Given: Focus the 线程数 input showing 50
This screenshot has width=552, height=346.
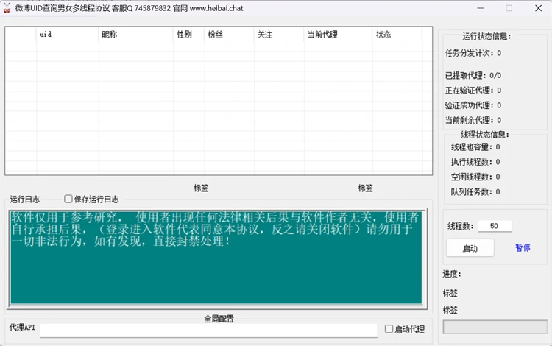Looking at the screenshot, I should click(x=495, y=226).
